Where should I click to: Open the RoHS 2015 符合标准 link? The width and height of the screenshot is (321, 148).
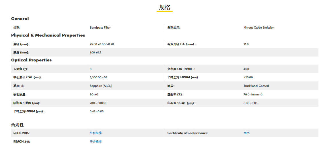click(x=96, y=133)
